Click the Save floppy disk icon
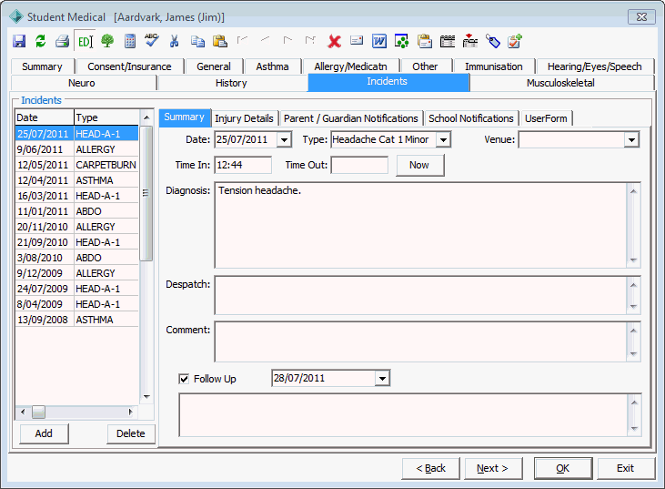The image size is (665, 489). click(19, 41)
